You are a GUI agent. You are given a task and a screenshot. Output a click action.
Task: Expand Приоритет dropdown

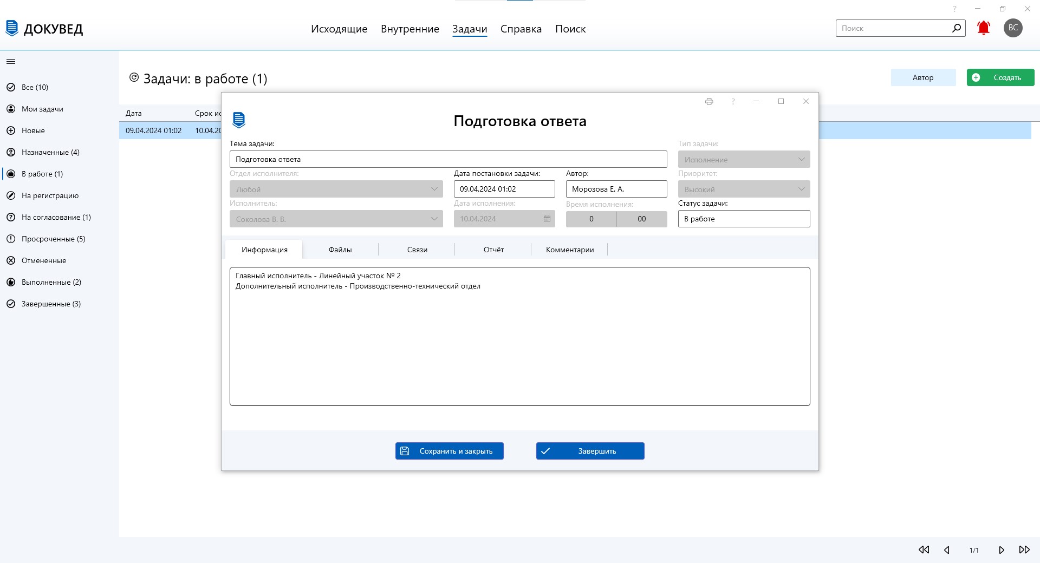744,189
